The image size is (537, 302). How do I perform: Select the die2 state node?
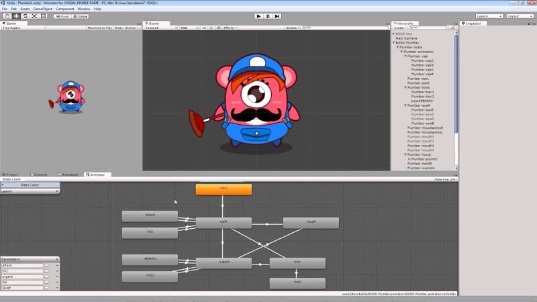[x=297, y=283]
